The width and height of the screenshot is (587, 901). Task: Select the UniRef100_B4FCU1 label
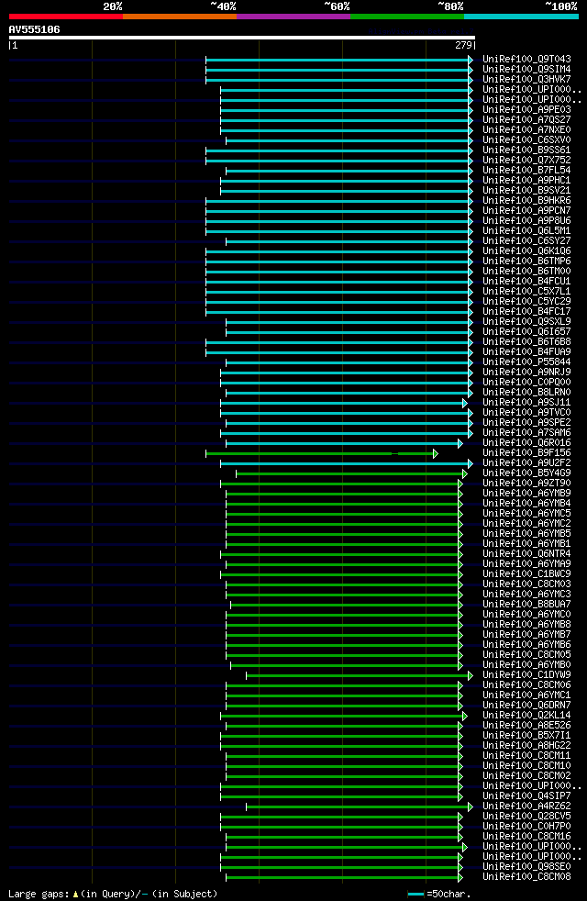point(526,282)
